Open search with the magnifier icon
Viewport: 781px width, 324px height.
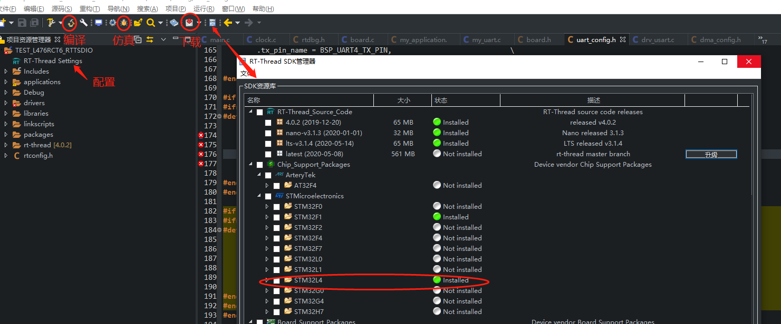pos(152,23)
